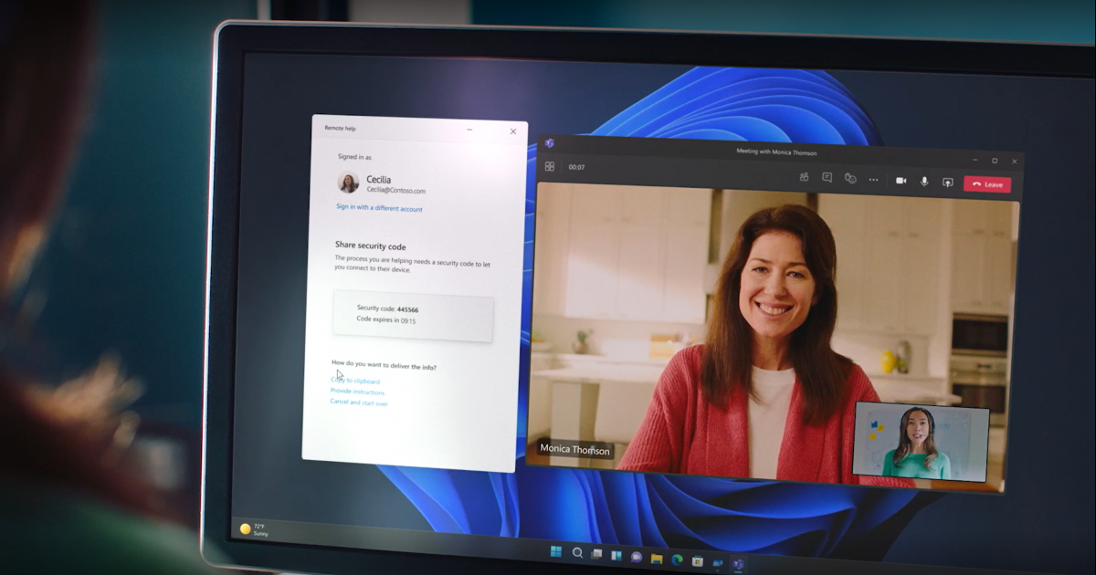Open taskbar Search
This screenshot has height=575, width=1096.
pyautogui.click(x=577, y=553)
